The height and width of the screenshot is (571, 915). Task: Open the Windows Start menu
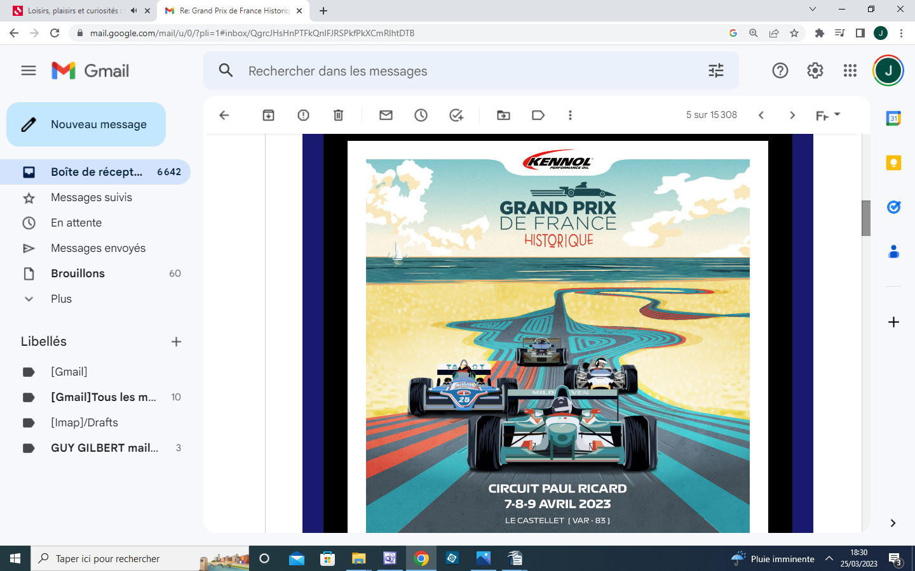click(15, 558)
